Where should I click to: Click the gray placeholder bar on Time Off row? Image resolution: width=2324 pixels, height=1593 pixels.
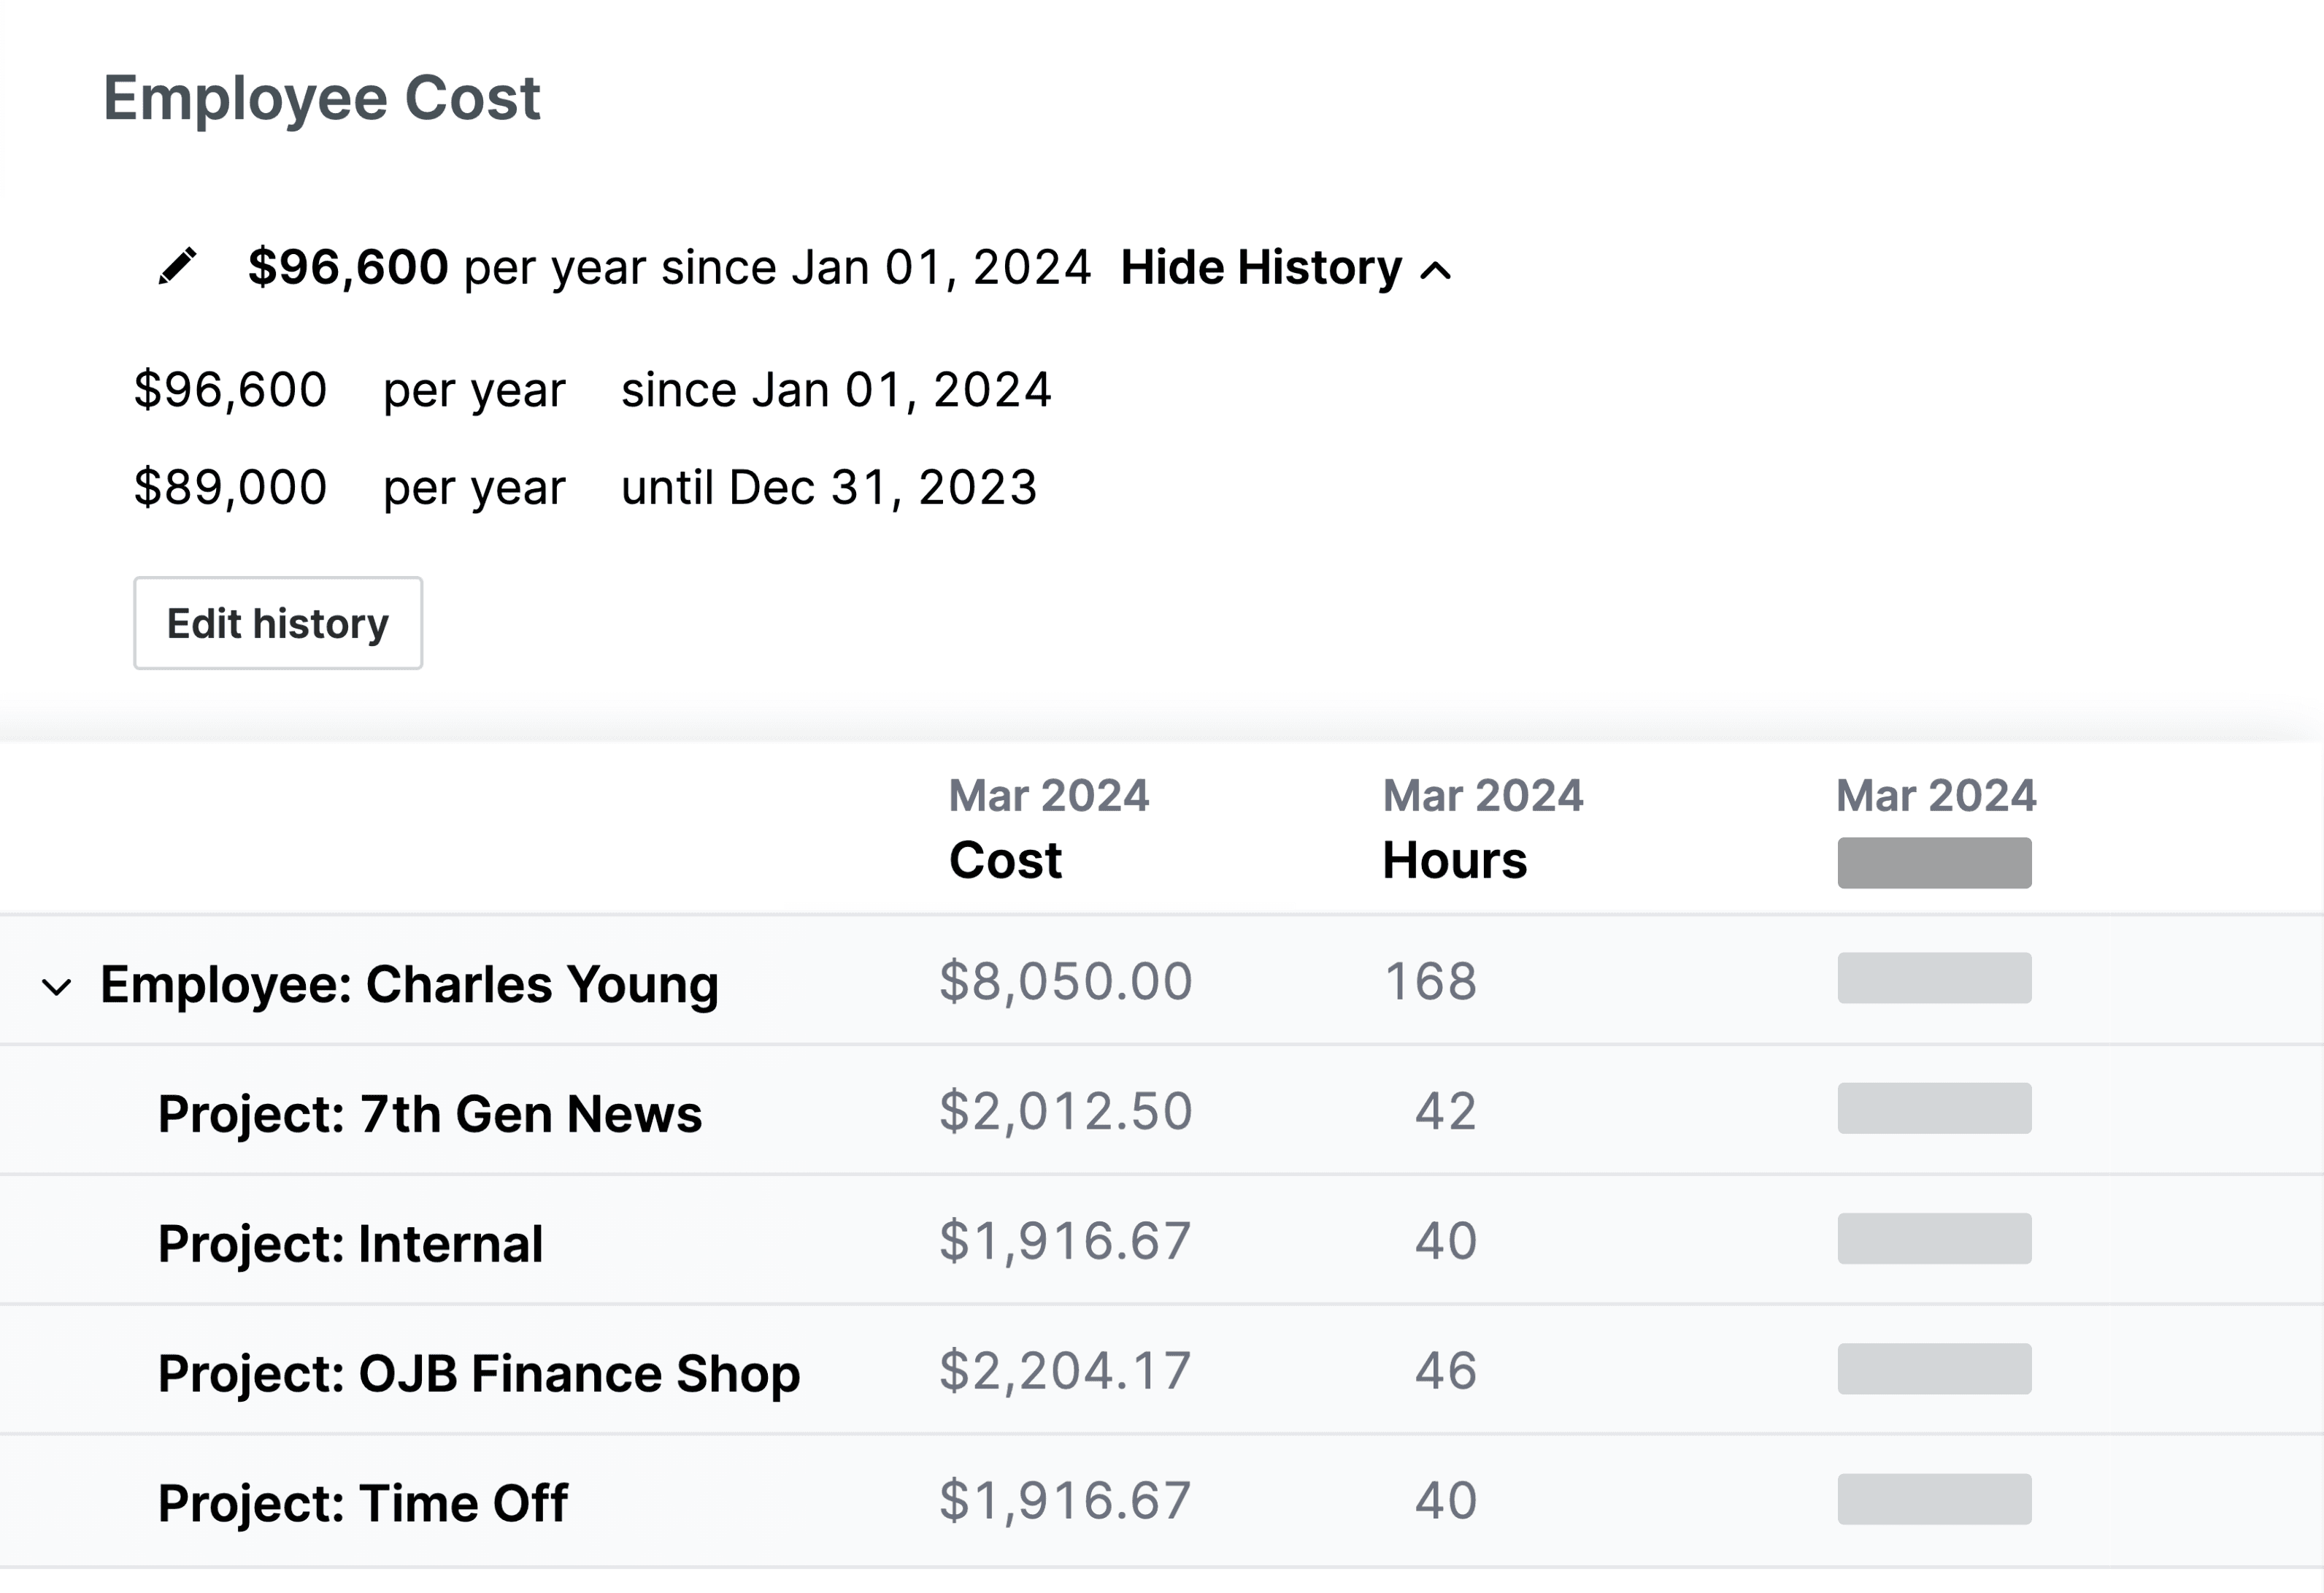pyautogui.click(x=1933, y=1499)
